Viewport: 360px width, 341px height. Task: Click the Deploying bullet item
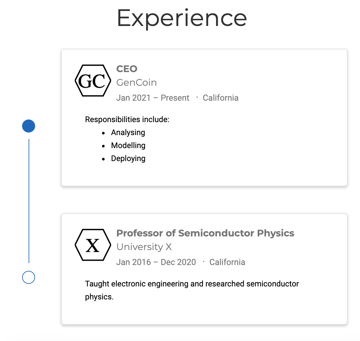(x=128, y=158)
